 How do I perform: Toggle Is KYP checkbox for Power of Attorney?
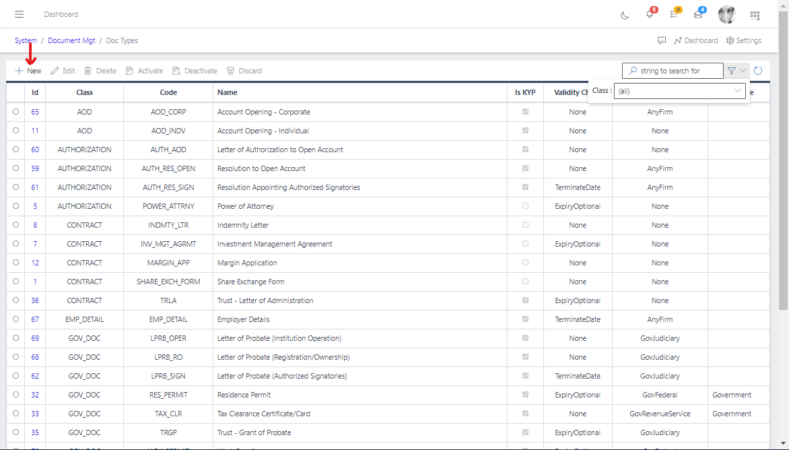(525, 206)
